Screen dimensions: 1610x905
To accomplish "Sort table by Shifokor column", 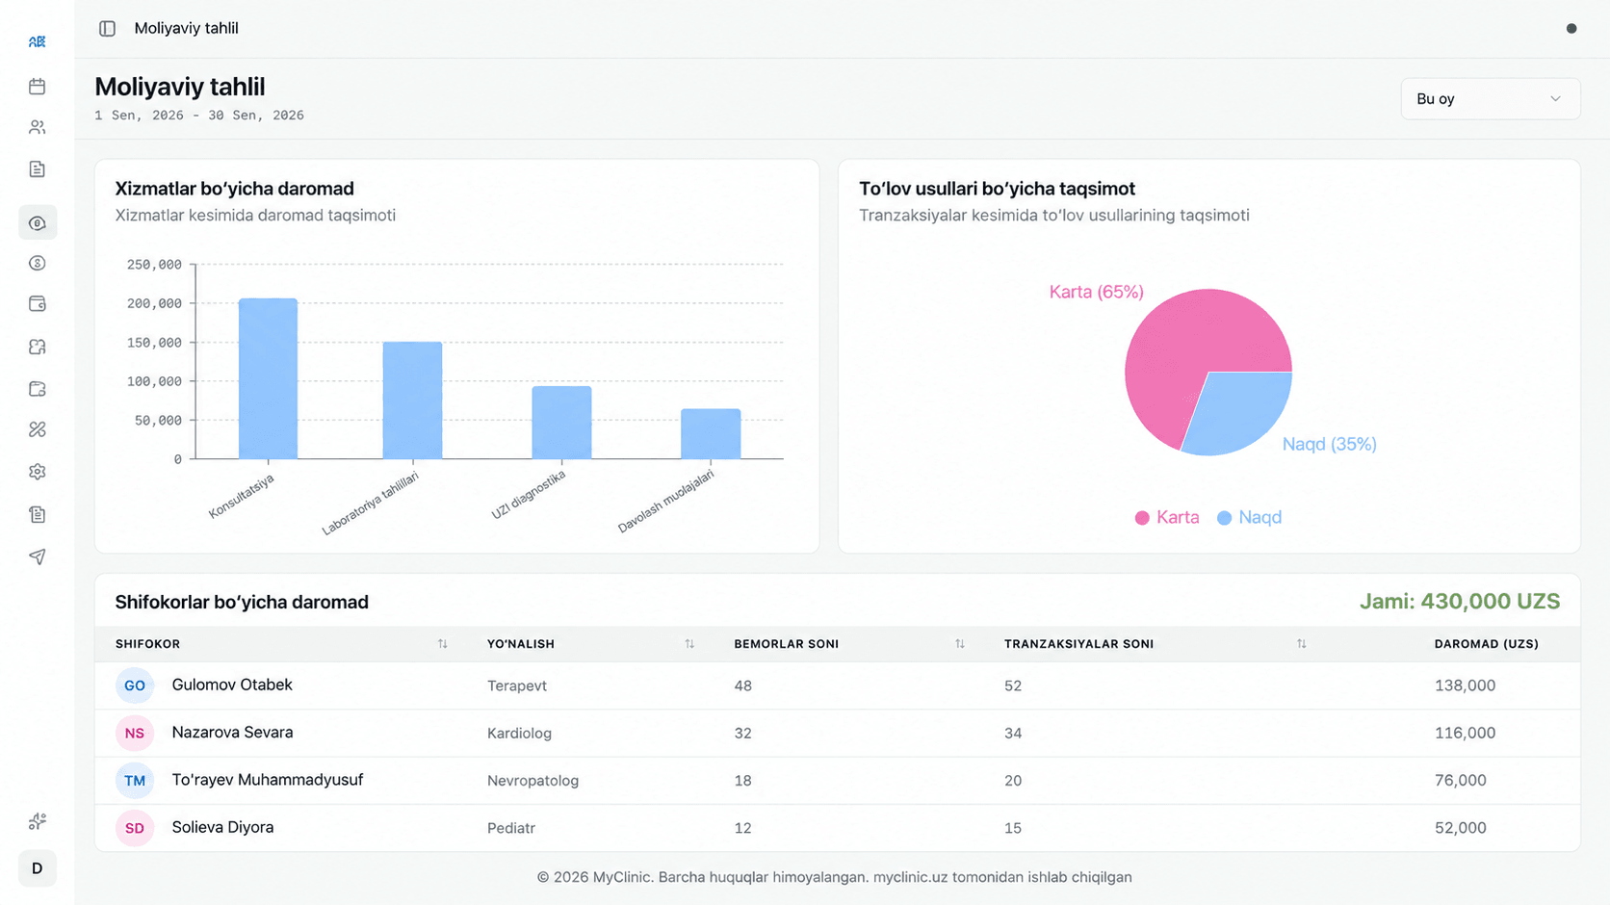I will click(442, 644).
